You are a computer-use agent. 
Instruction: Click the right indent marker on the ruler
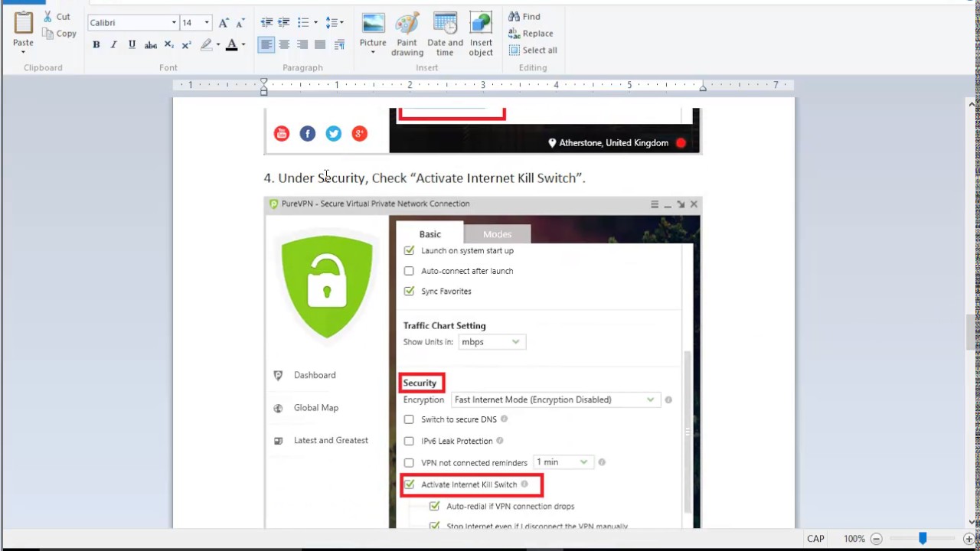click(x=702, y=88)
